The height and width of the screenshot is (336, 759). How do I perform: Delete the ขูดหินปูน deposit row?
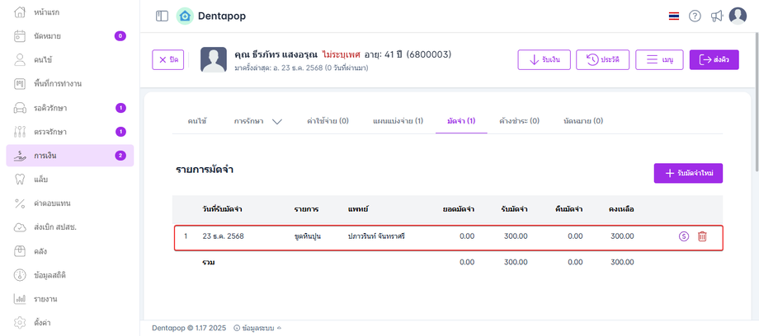[702, 236]
